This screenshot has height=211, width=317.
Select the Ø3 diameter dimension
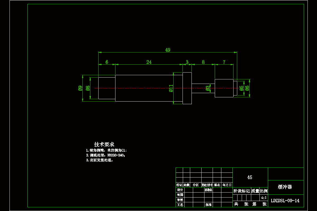tap(208, 88)
